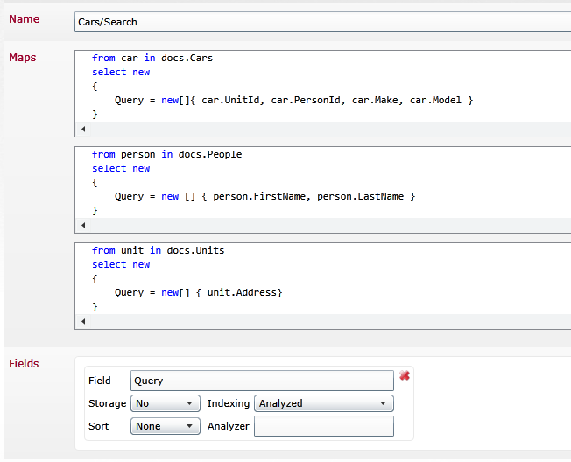The width and height of the screenshot is (571, 462).
Task: Click the Query line with person.FirstName
Action: tap(264, 197)
